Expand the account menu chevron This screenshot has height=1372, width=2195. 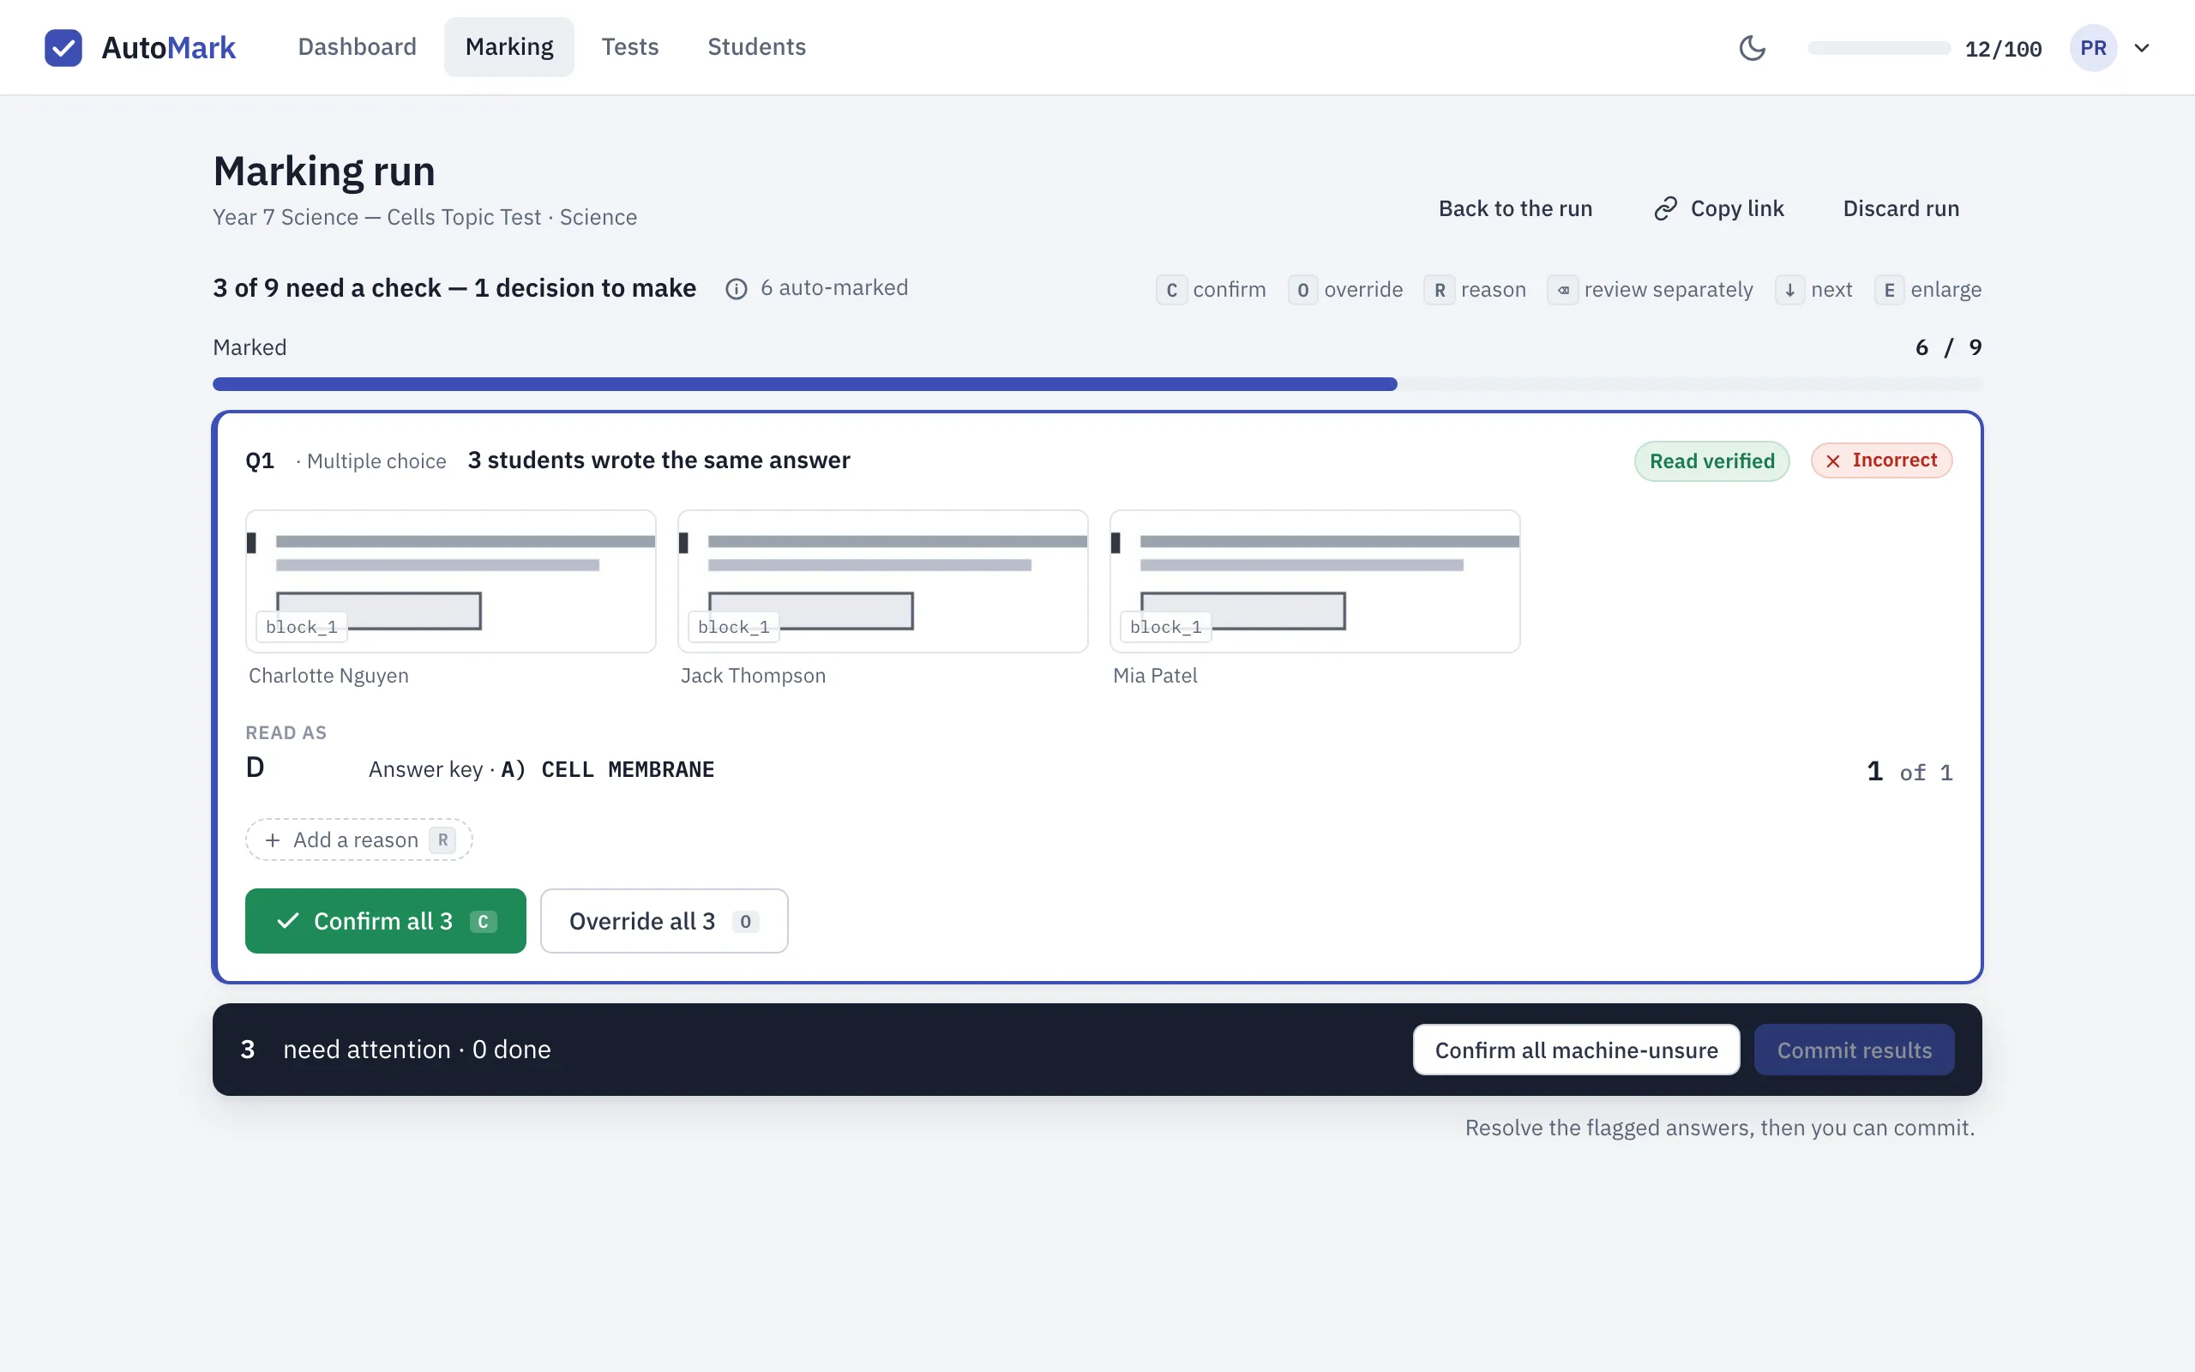pos(2142,47)
